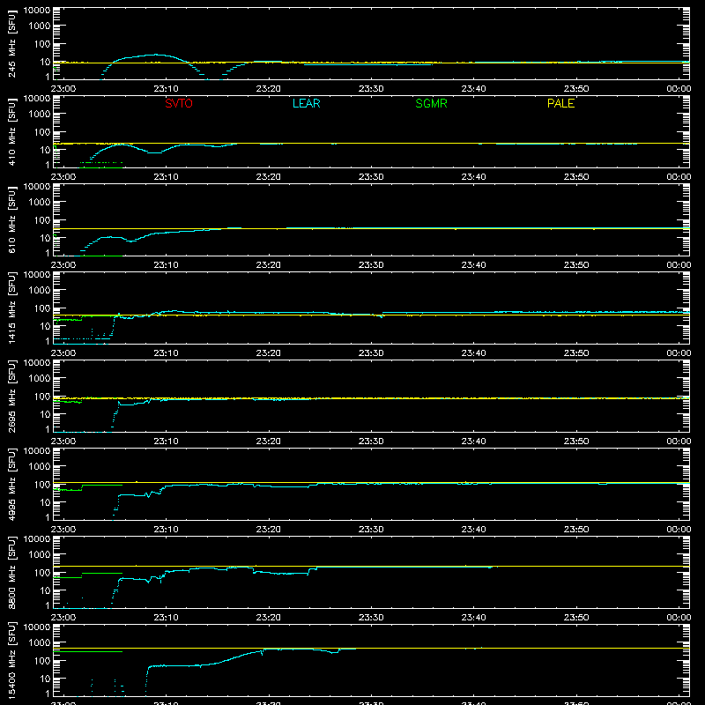Screen dimensions: 705x705
Task: Click the 23:50 time label of the 410 MHz plot
Action: tap(576, 177)
